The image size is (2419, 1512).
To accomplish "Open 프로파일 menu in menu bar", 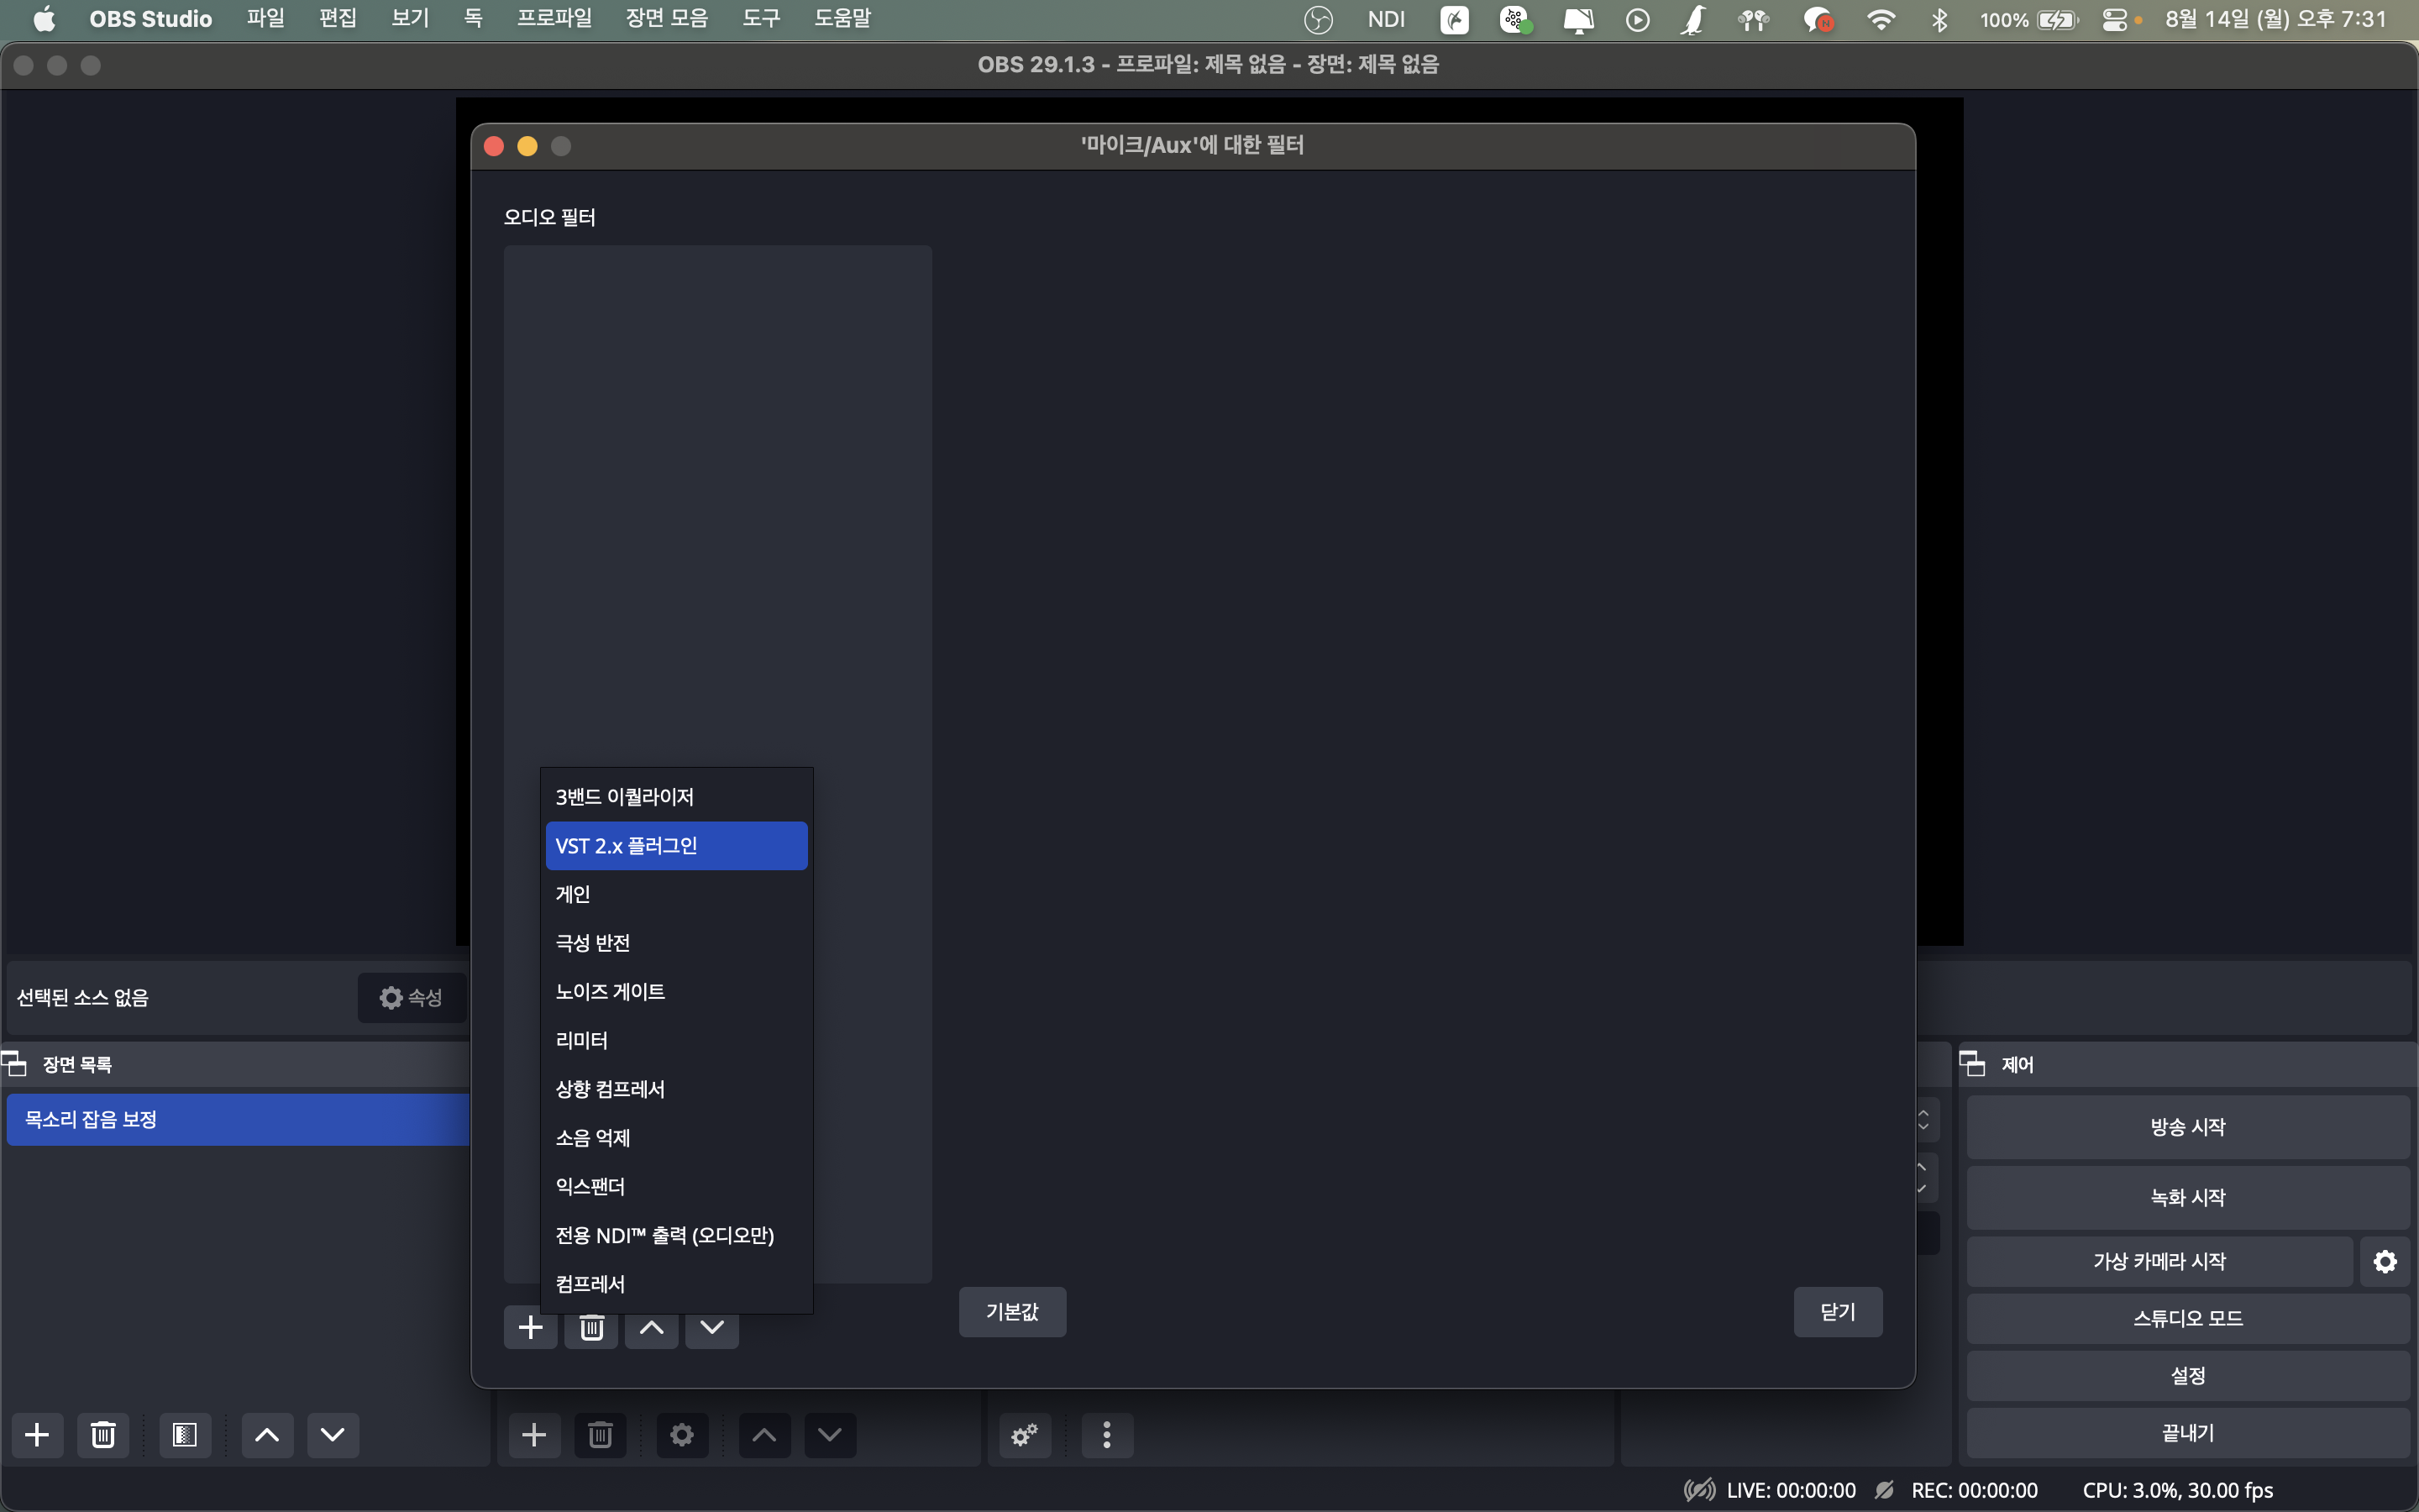I will coord(554,19).
